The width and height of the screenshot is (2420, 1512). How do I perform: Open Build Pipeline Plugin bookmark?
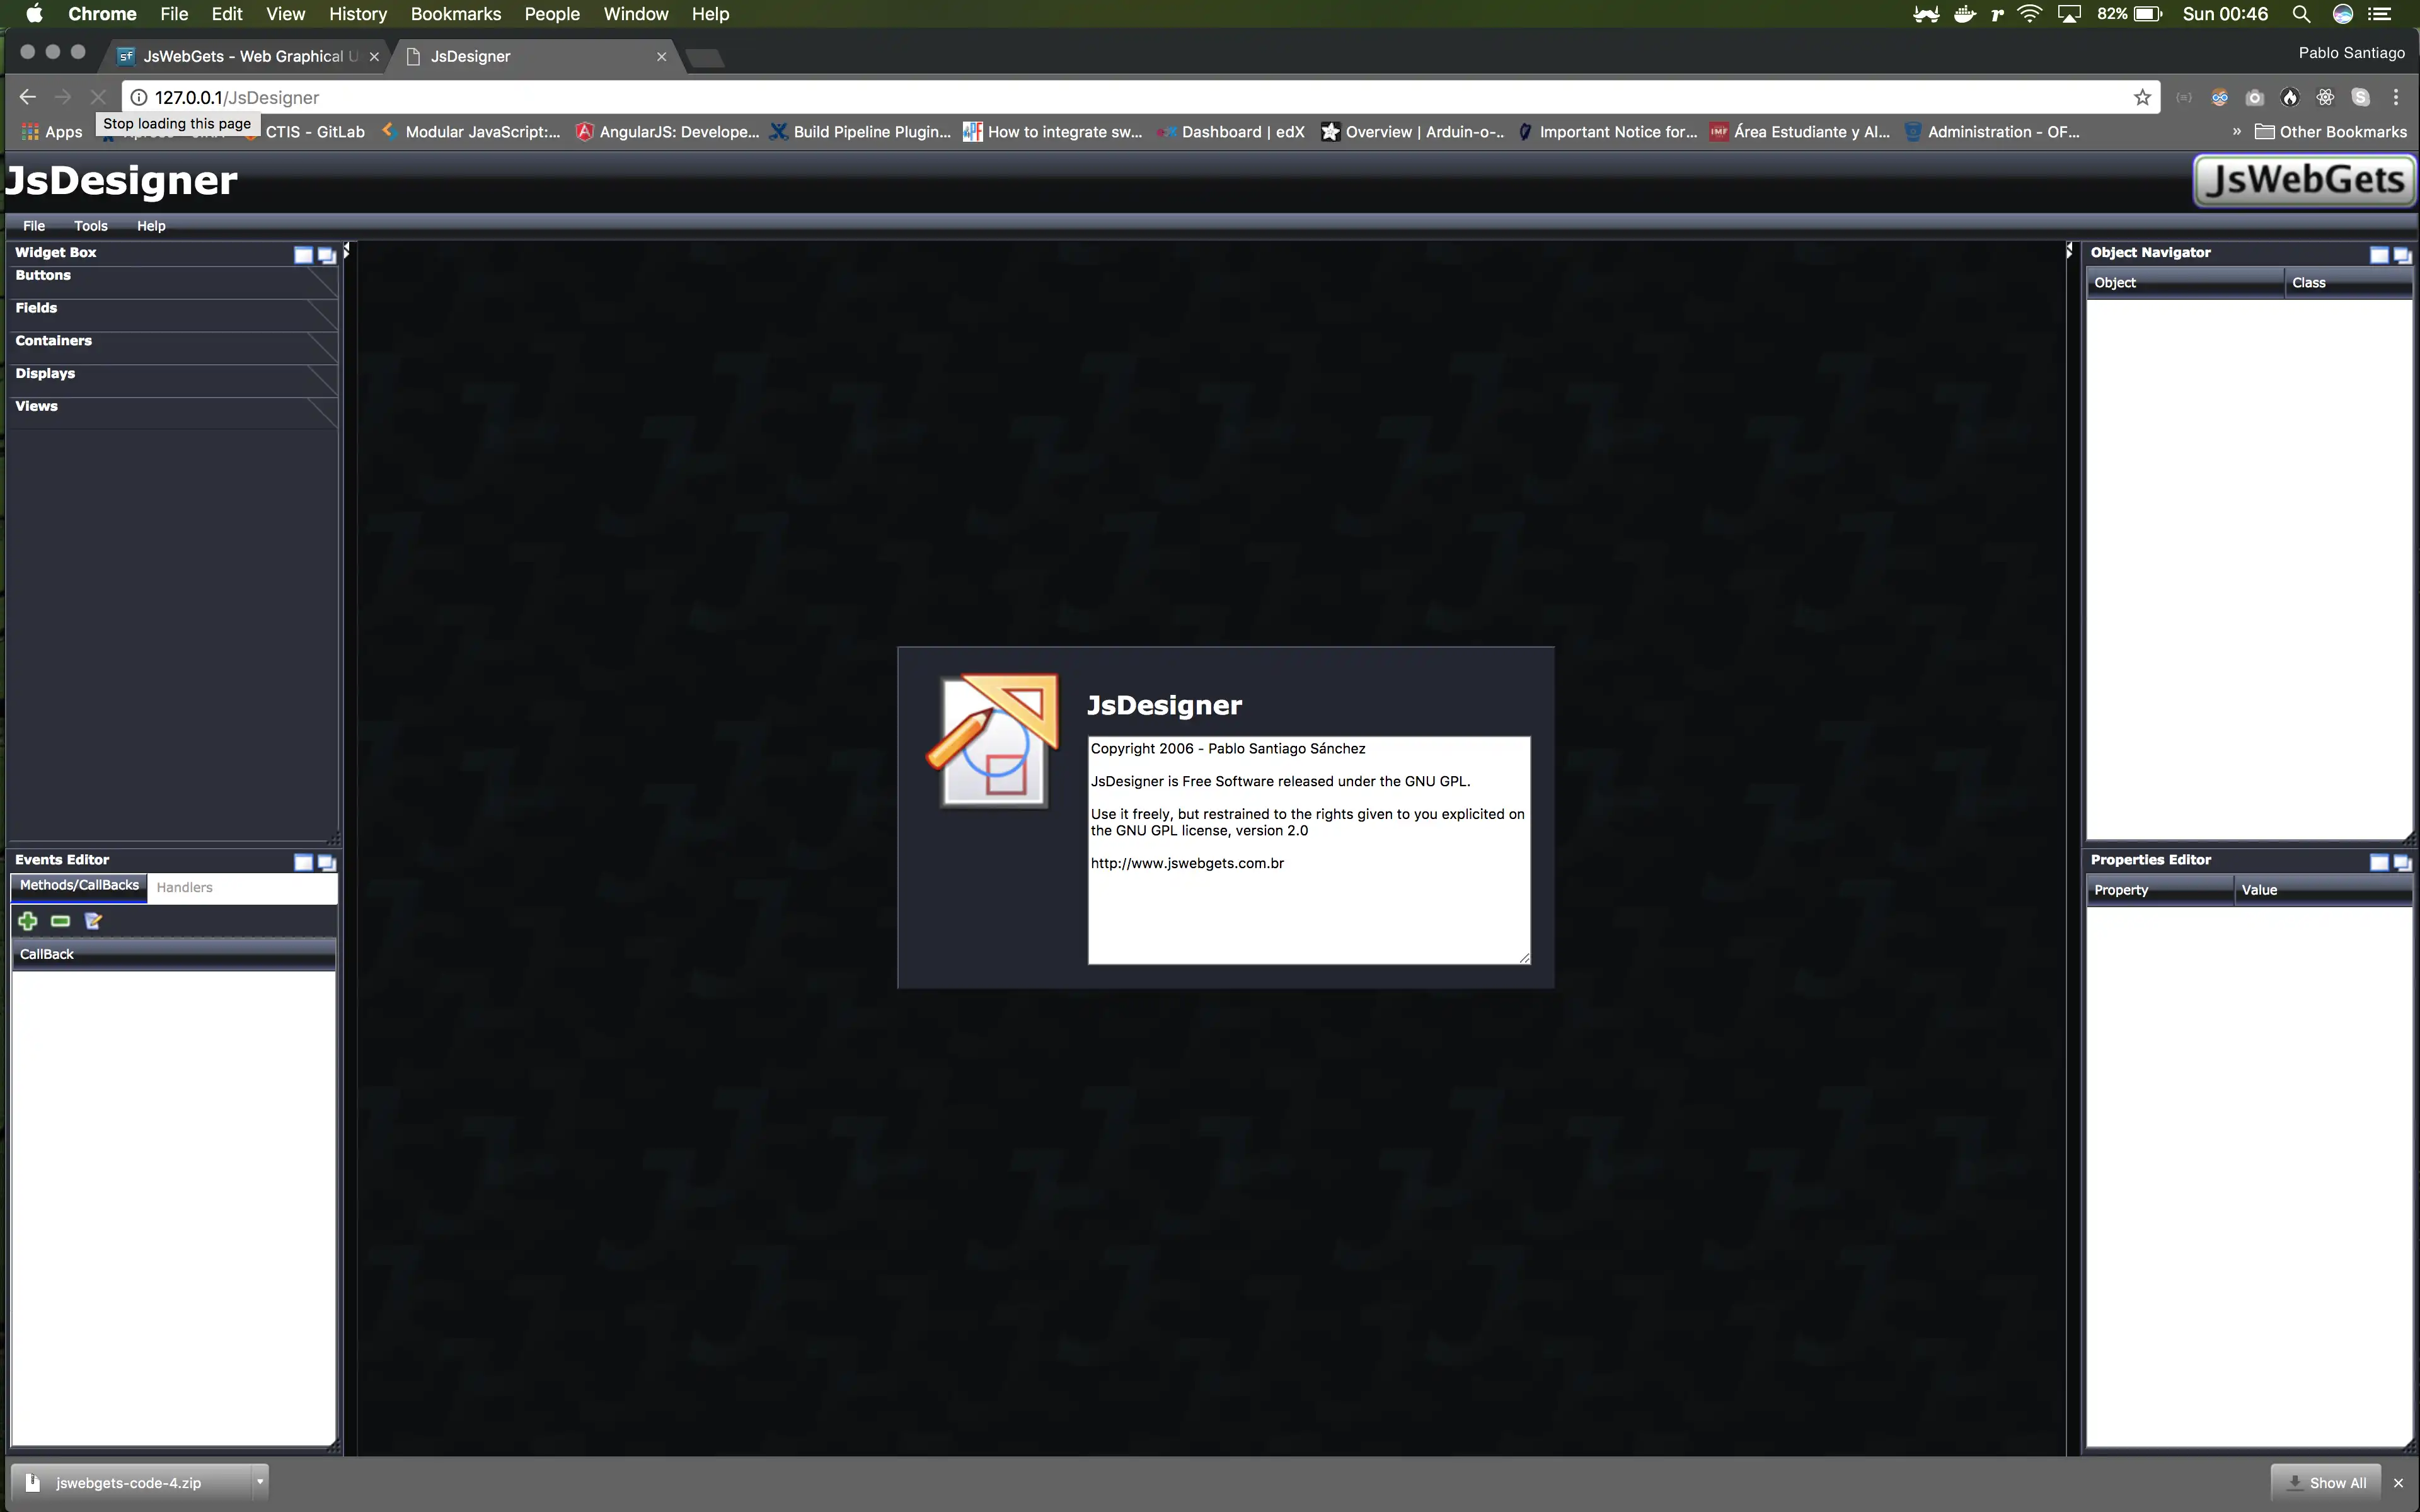[860, 131]
